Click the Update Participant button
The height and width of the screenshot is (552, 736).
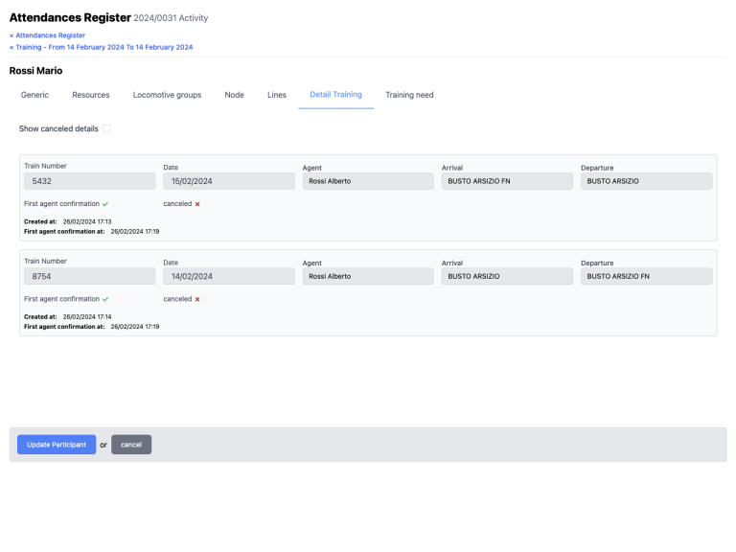tap(57, 445)
